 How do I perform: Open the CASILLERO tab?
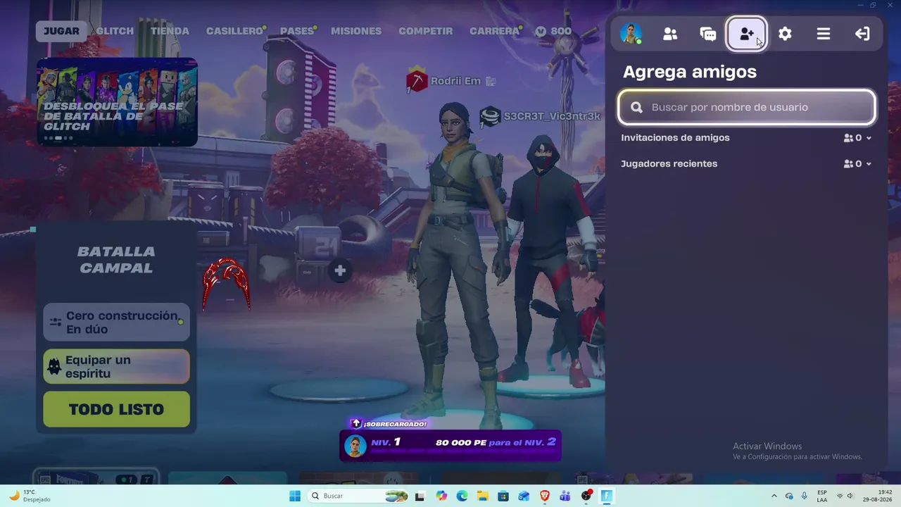pyautogui.click(x=234, y=31)
